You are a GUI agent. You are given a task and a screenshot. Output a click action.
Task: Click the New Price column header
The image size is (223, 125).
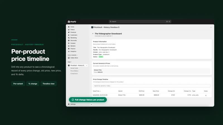click(x=156, y=91)
